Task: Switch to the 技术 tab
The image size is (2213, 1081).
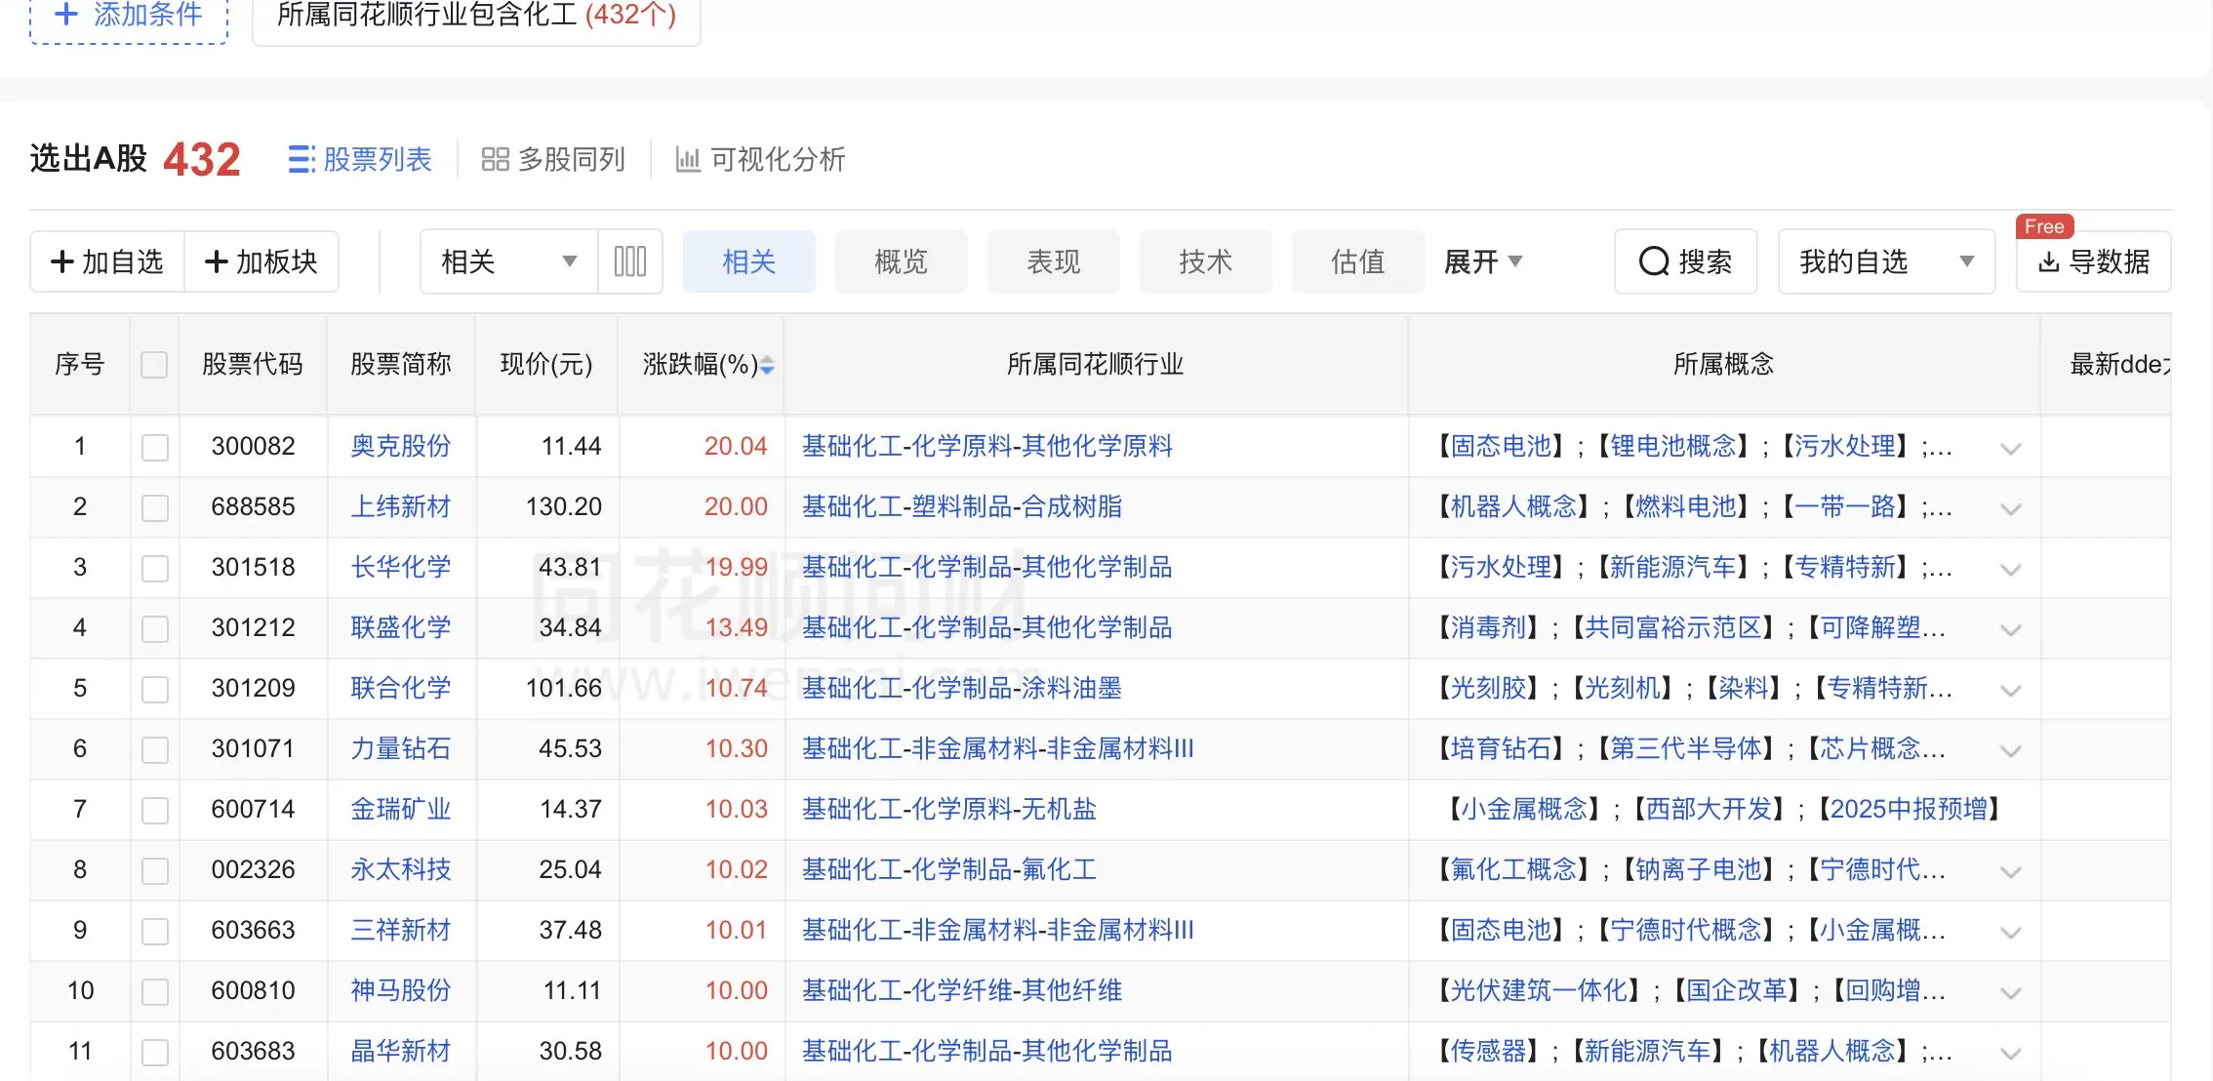Action: pos(1205,261)
